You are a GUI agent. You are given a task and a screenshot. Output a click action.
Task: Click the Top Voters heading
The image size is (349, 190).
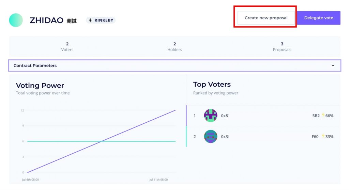point(212,84)
